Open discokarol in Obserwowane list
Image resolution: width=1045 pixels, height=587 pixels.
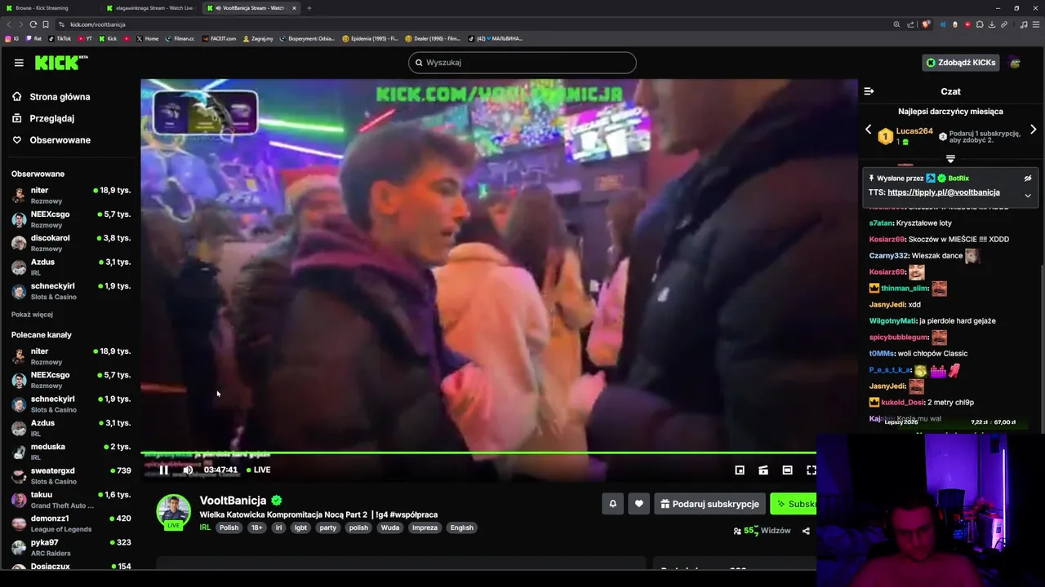coord(70,243)
